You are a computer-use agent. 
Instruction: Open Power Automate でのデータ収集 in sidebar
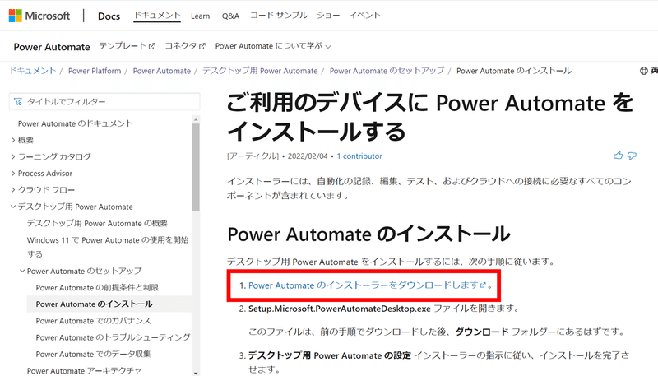(93, 354)
